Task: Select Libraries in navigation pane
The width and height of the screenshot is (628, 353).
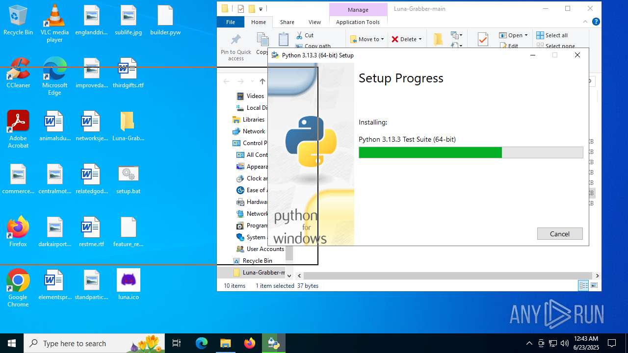Action: tap(248, 120)
